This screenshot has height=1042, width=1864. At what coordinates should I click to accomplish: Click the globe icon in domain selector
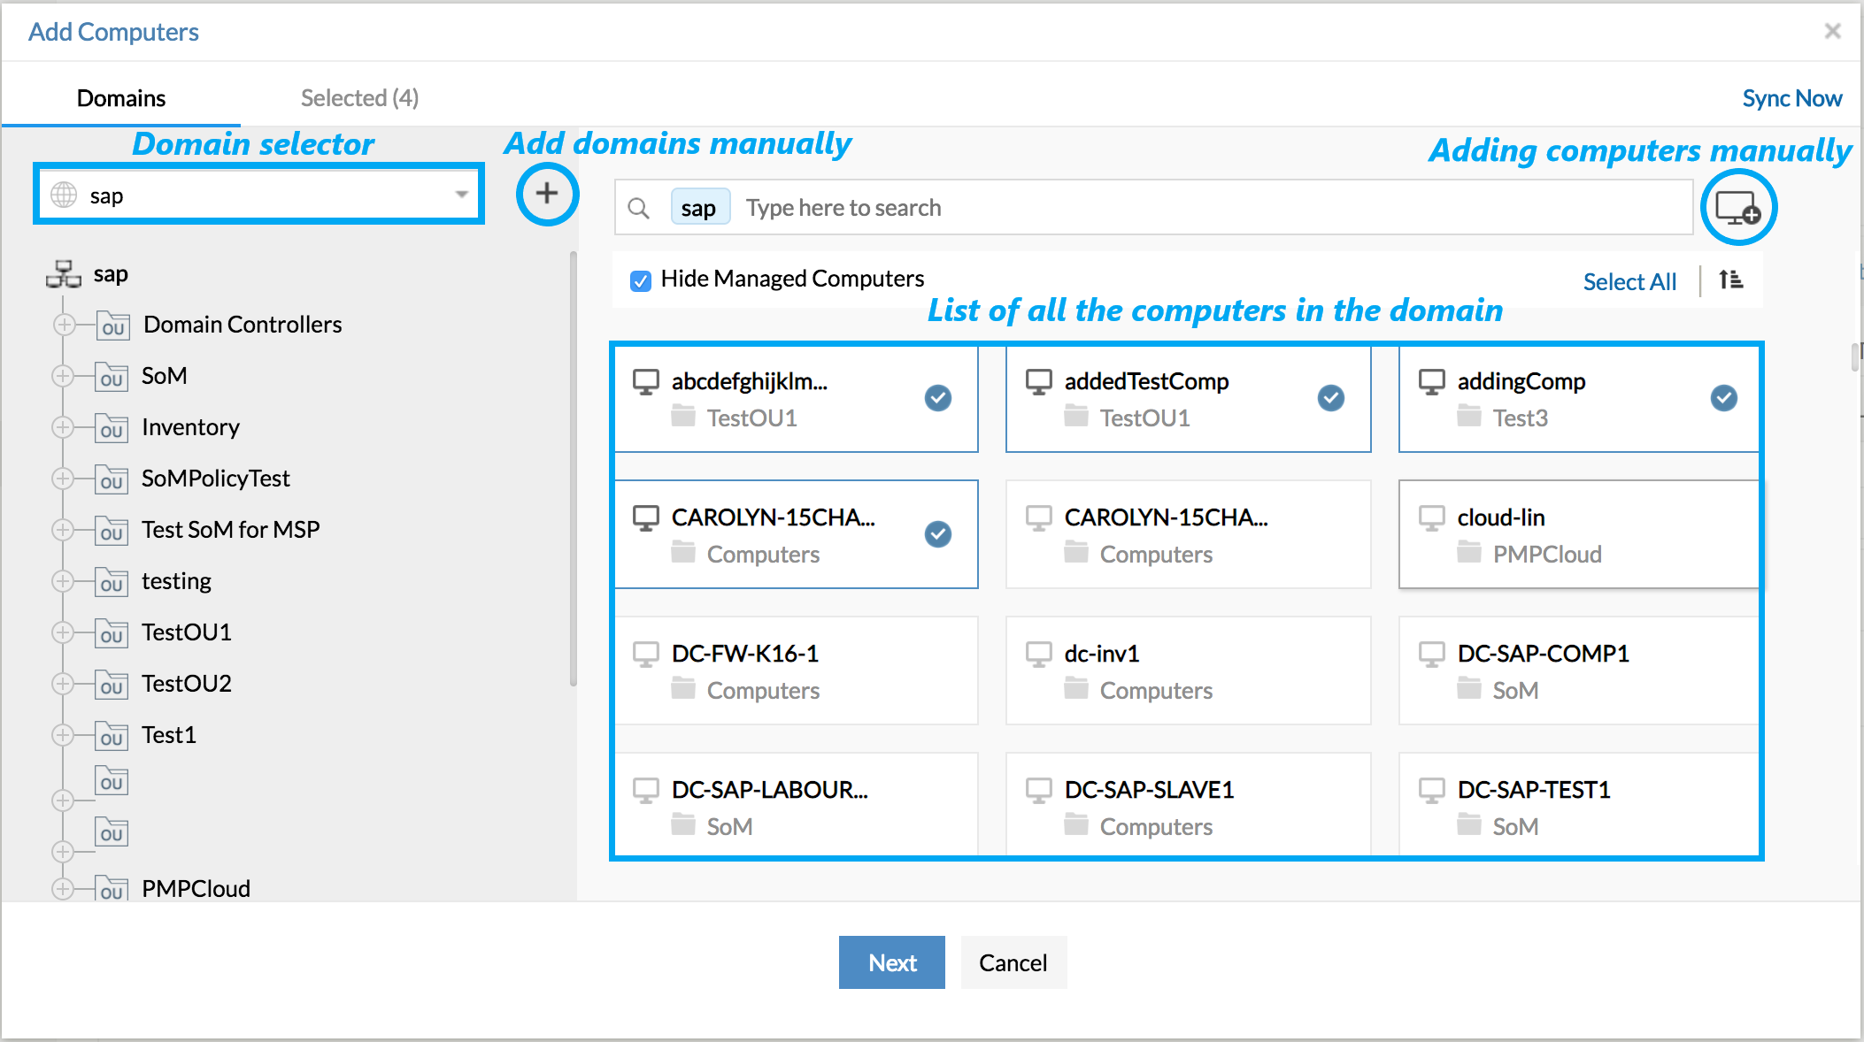tap(64, 195)
